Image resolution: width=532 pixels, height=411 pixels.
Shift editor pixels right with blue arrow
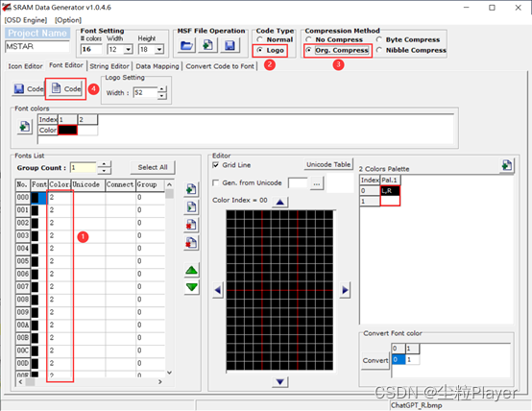345,290
